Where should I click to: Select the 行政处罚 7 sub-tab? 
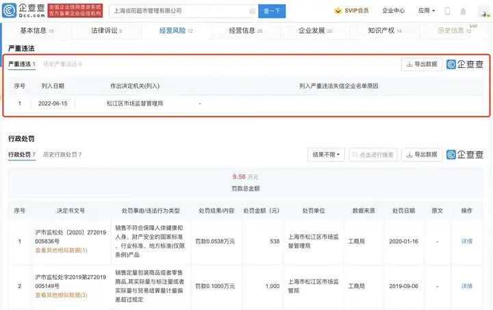(x=22, y=154)
